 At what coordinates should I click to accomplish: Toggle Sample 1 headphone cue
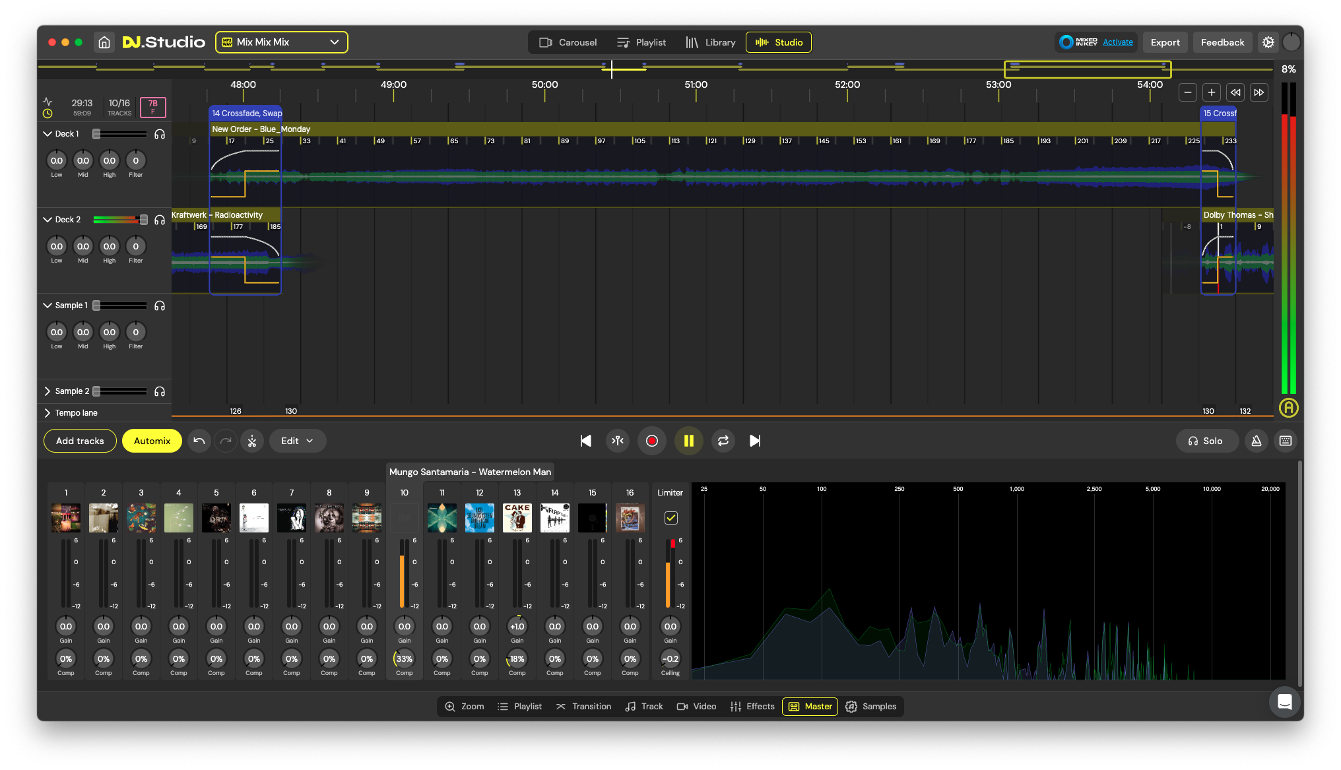[160, 305]
